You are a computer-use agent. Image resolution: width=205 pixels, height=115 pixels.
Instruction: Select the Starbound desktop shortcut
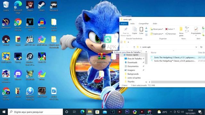6,23
